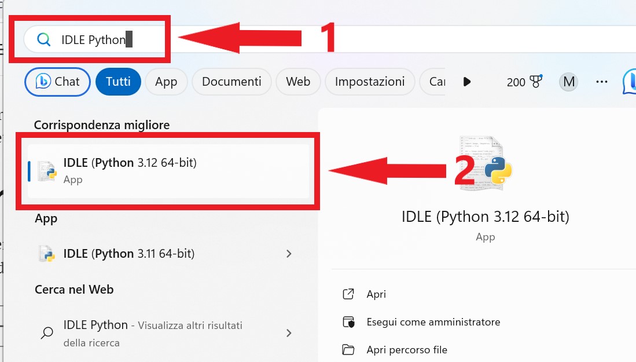Click the folder icon beside Apri percorso file
The height and width of the screenshot is (362, 636).
[x=348, y=350]
